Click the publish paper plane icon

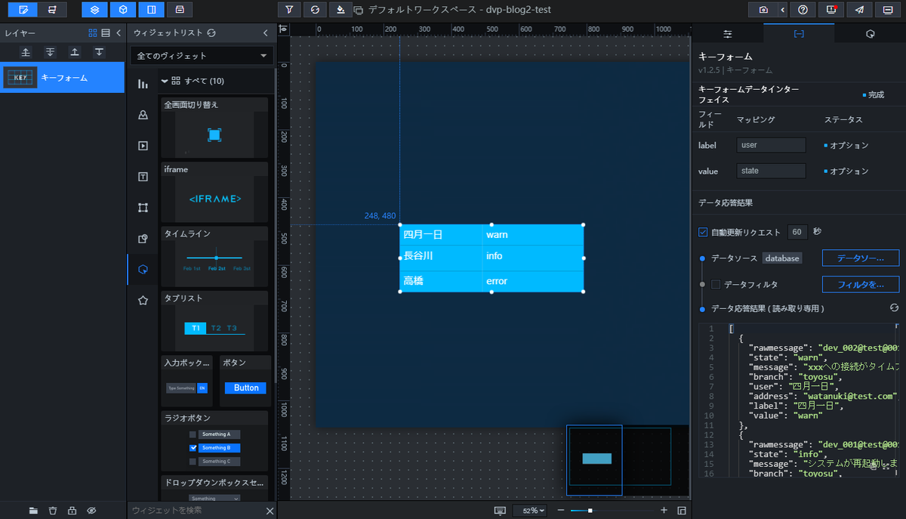click(x=859, y=10)
